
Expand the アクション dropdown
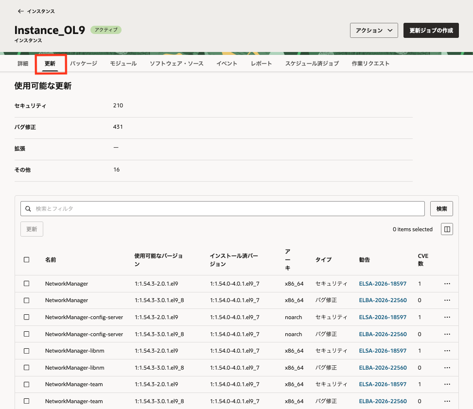pos(374,31)
